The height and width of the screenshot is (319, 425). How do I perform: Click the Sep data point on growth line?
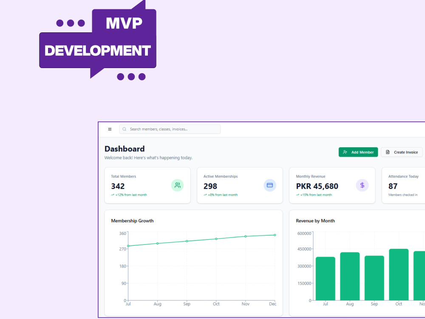pos(187,241)
